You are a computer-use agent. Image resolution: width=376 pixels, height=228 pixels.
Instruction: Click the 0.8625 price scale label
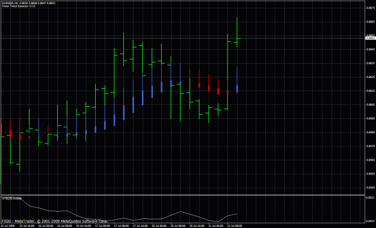click(x=371, y=77)
